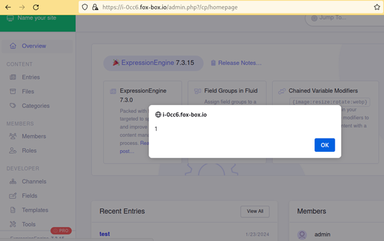Click the Members panel heading
This screenshot has width=384, height=241.
(311, 211)
